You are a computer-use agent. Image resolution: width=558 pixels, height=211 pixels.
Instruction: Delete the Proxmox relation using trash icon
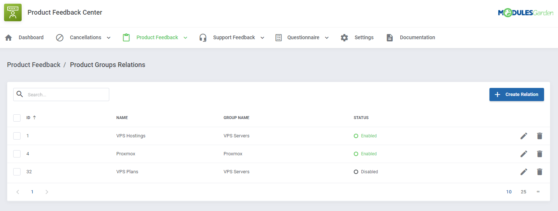coord(540,153)
